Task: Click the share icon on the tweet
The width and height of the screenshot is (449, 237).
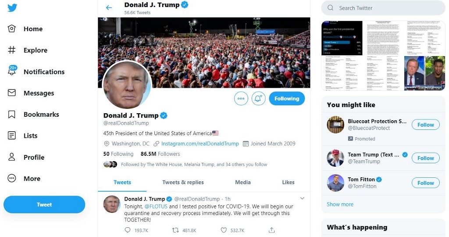Action: 272,230
